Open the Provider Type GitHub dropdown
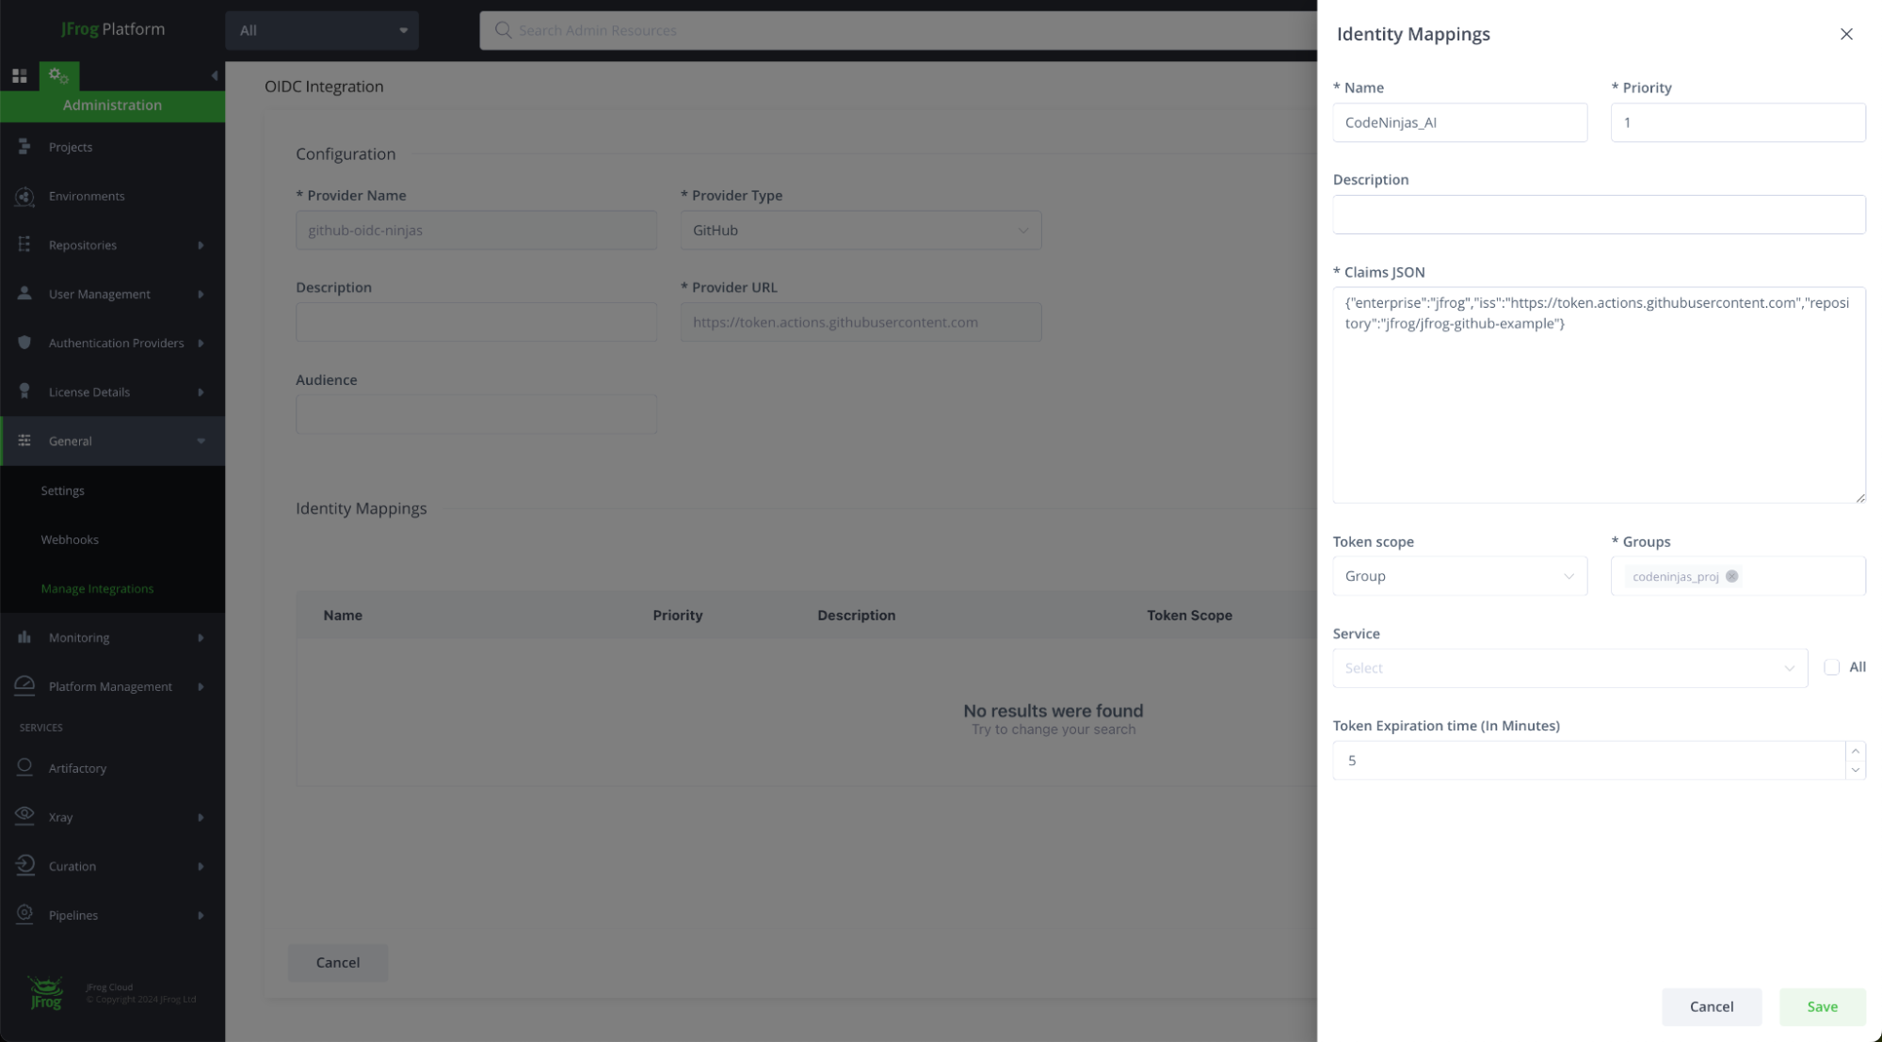This screenshot has width=1882, height=1042. [x=860, y=230]
